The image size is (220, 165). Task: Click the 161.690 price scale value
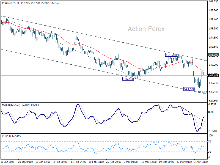tap(214, 1)
